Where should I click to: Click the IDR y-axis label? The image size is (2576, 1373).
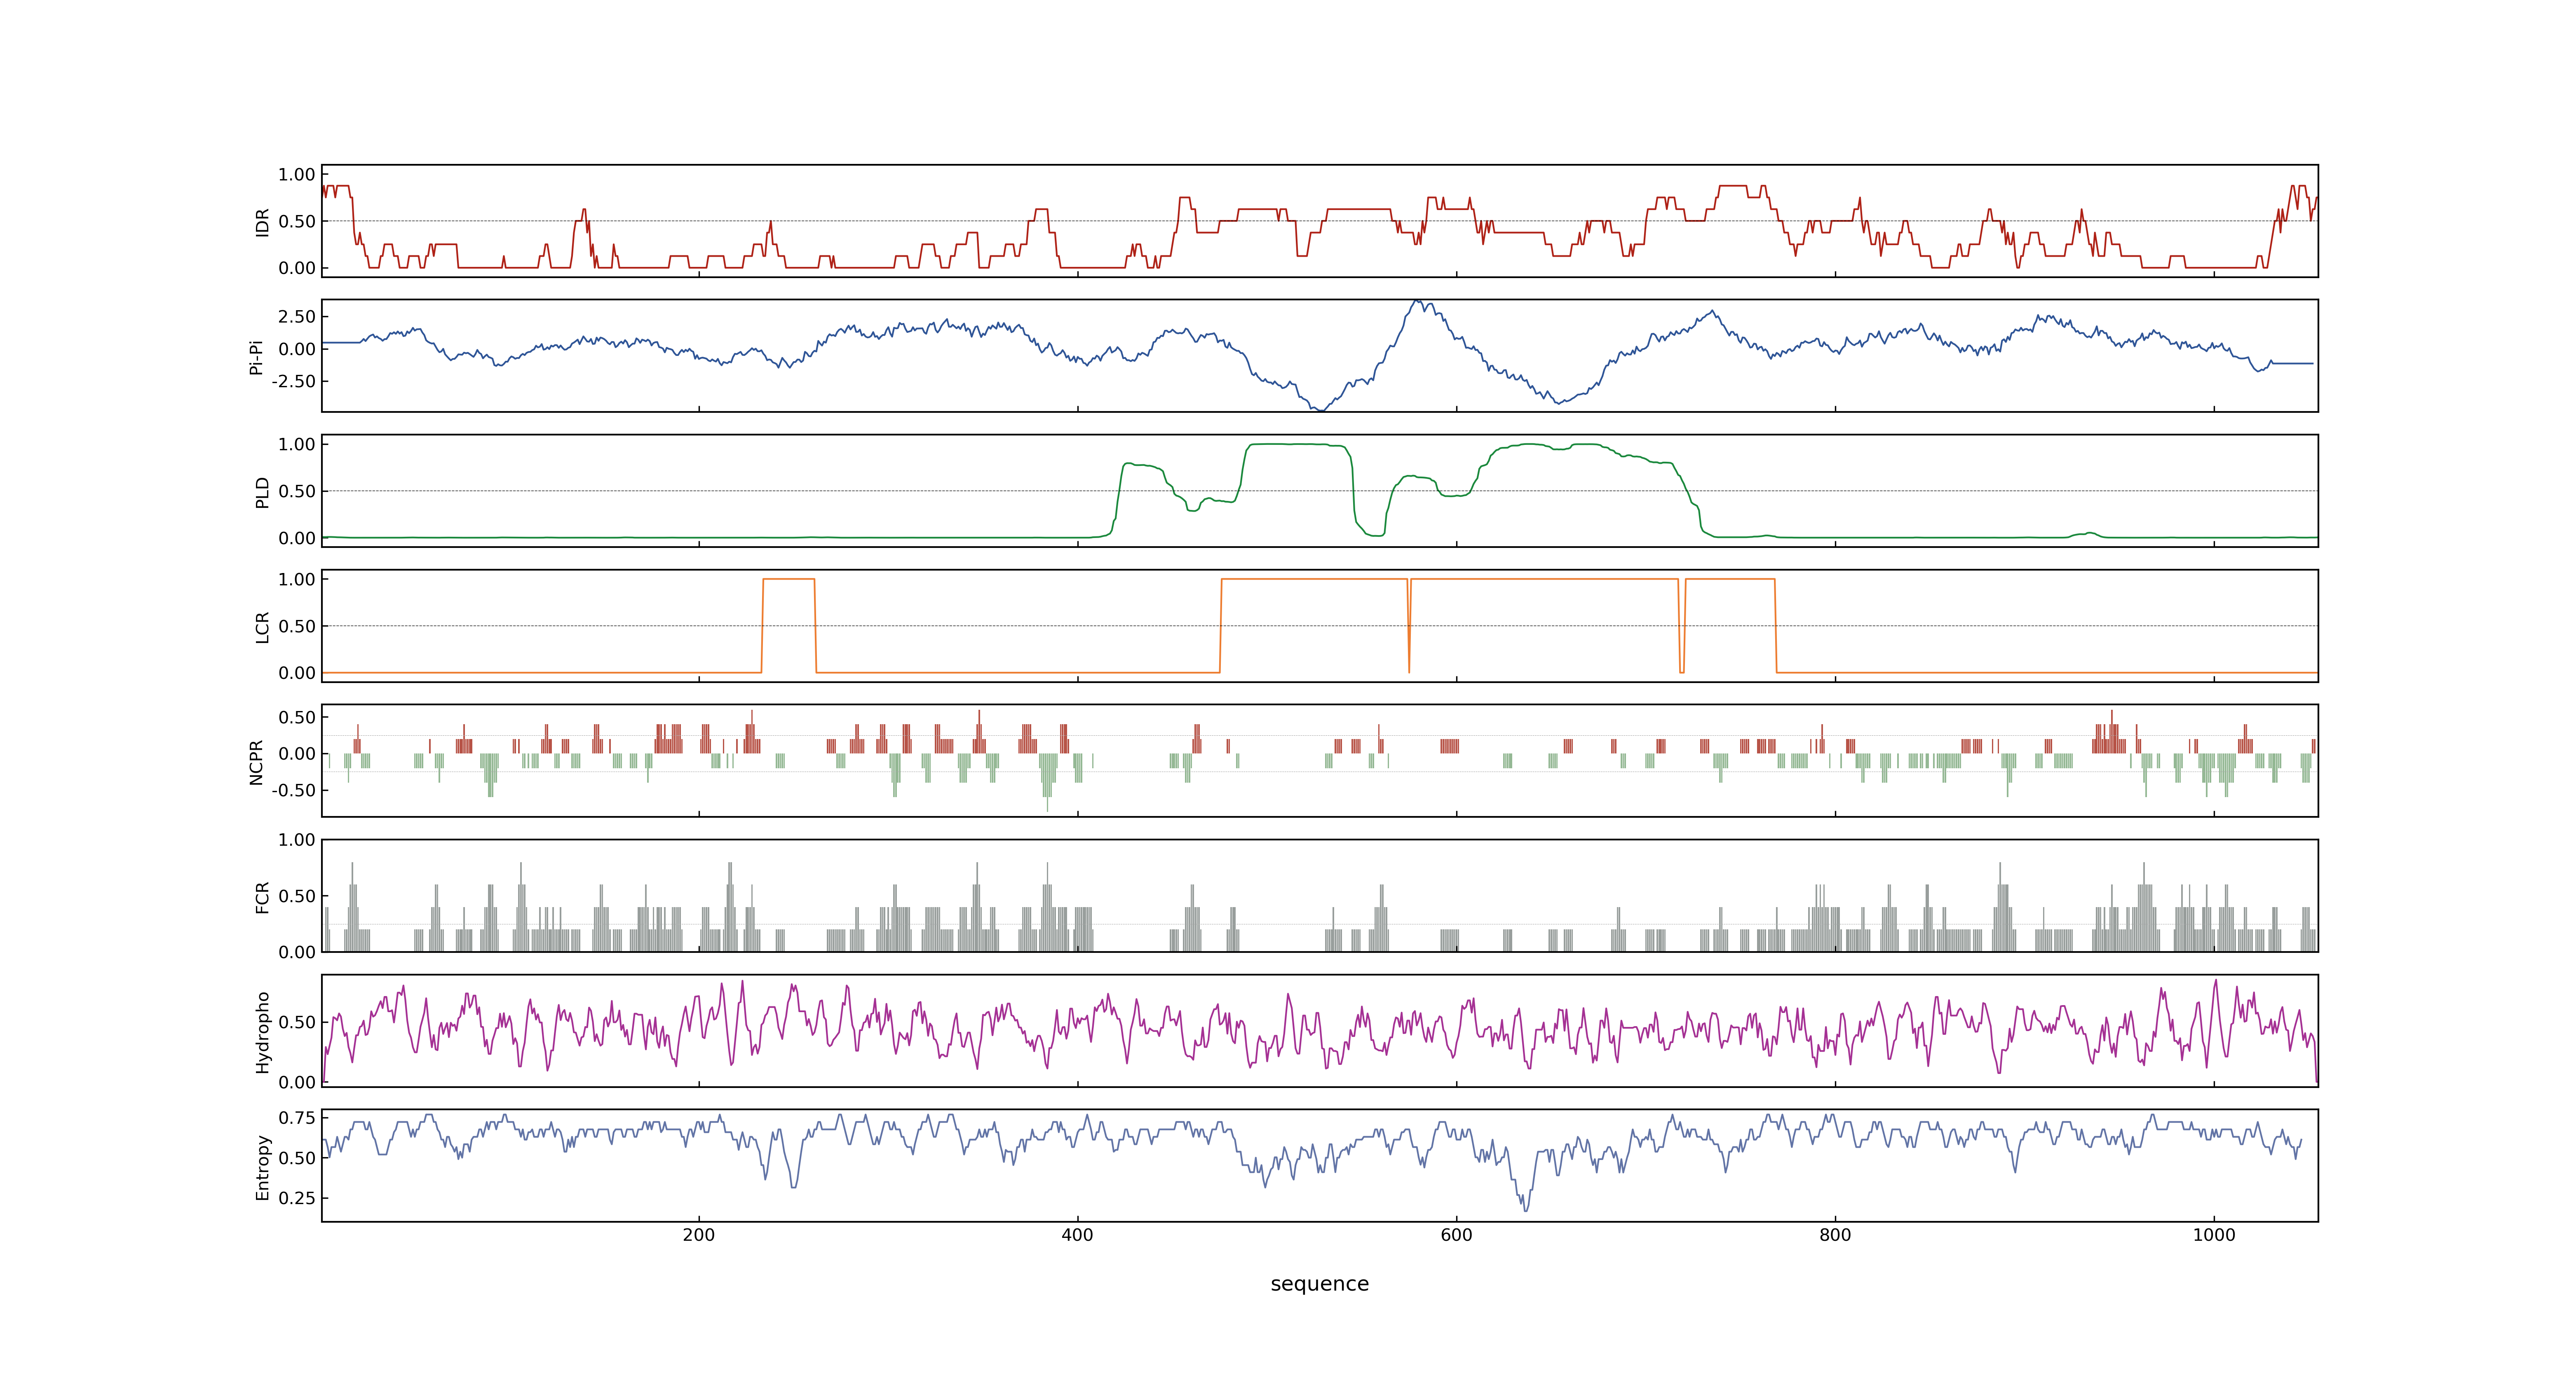(x=262, y=222)
